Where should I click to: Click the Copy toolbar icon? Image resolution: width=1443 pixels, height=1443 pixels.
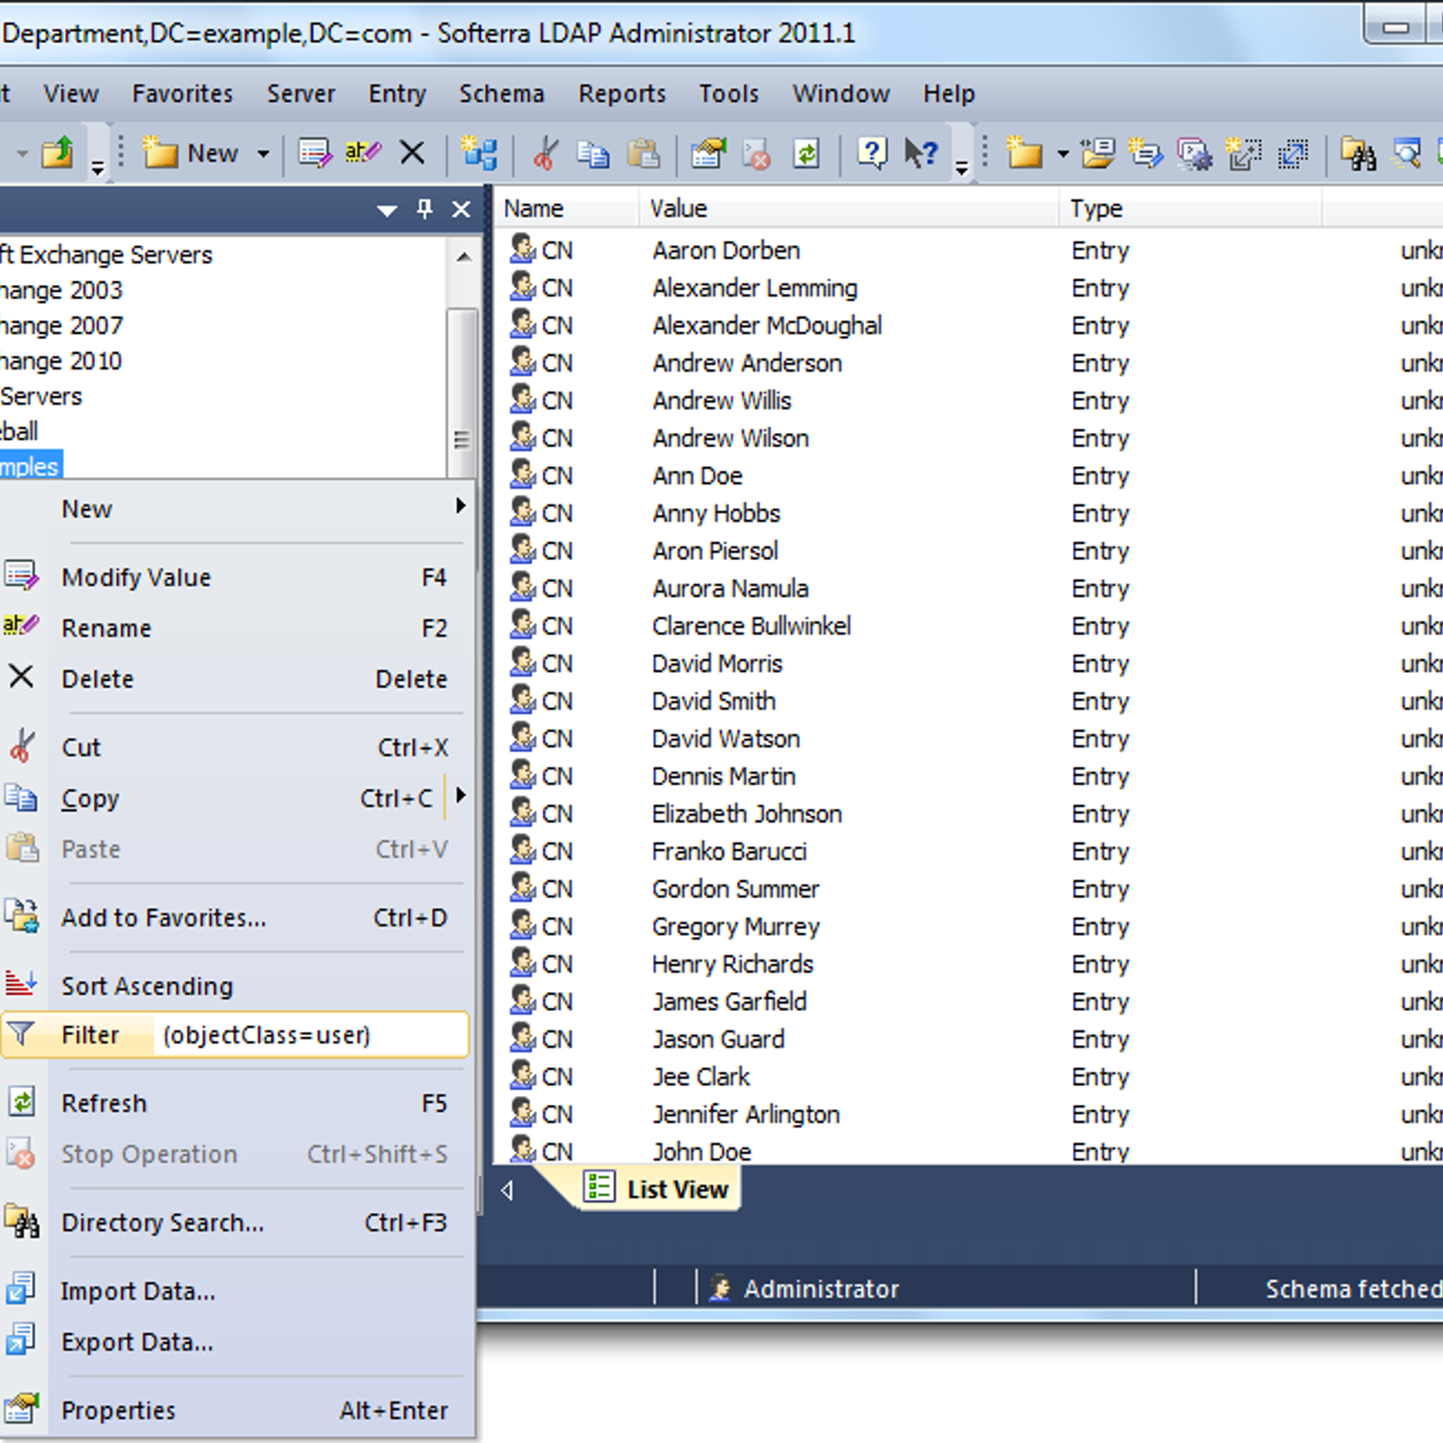coord(593,153)
